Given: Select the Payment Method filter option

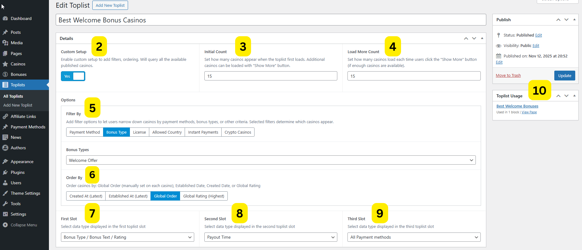Looking at the screenshot, I should pyautogui.click(x=85, y=132).
